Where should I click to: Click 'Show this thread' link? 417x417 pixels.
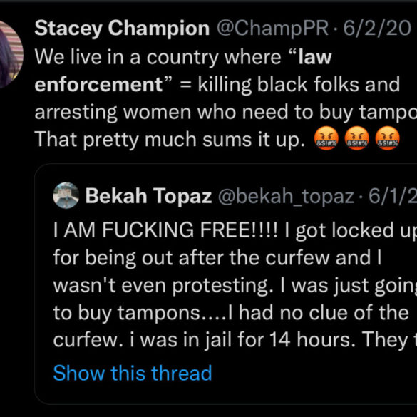133,373
